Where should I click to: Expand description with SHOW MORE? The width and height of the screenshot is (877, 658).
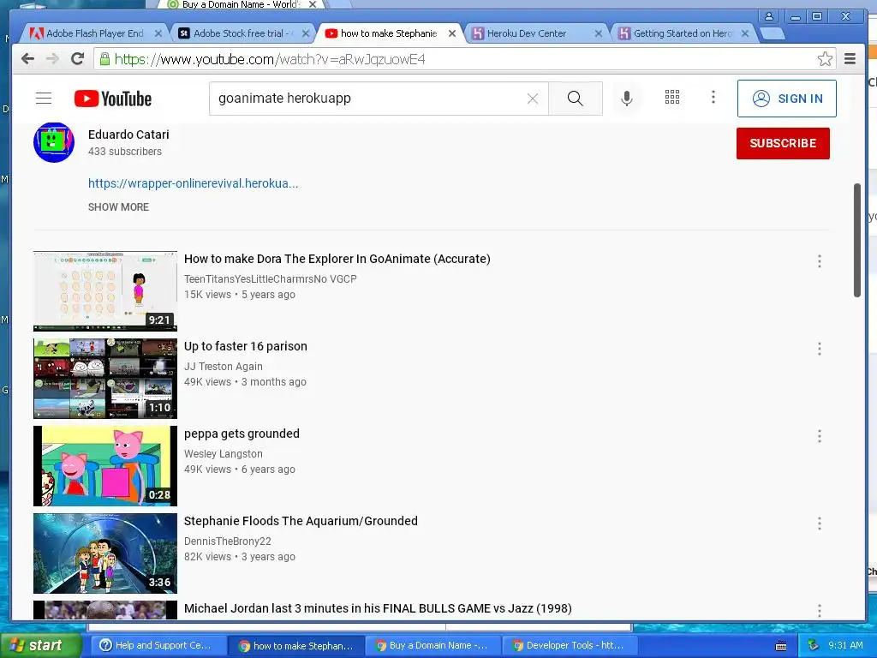pos(118,207)
